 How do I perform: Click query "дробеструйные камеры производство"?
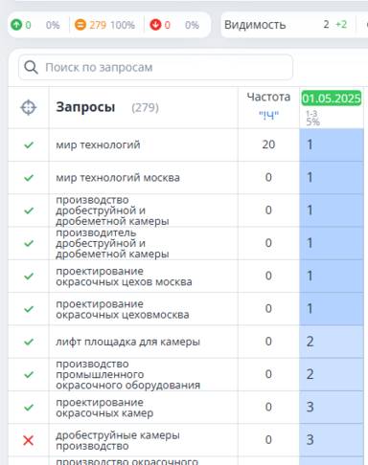point(118,440)
